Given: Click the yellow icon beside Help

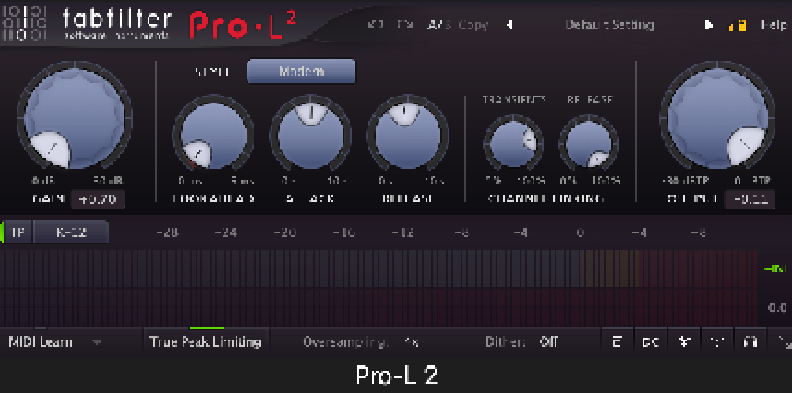Looking at the screenshot, I should click(x=737, y=26).
